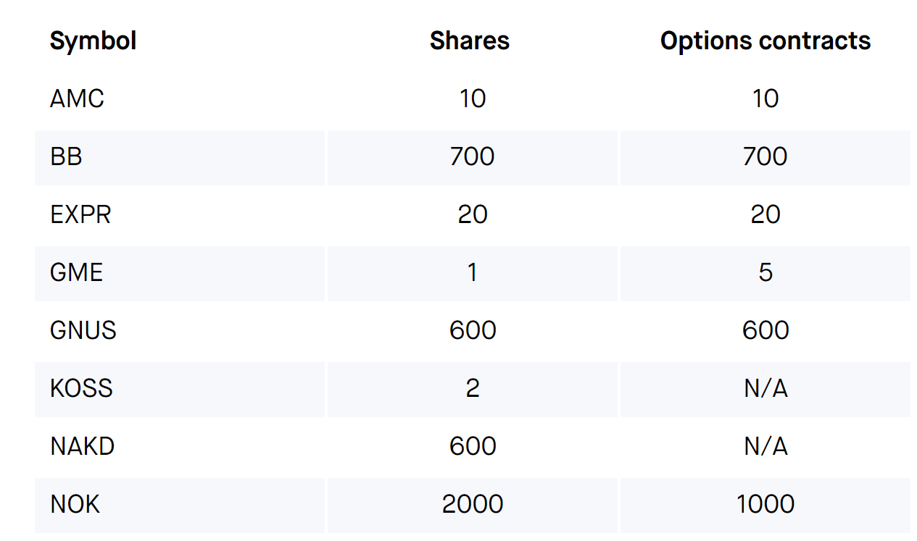Click the EXPR Shares value
Image resolution: width=917 pixels, height=541 pixels.
(473, 214)
